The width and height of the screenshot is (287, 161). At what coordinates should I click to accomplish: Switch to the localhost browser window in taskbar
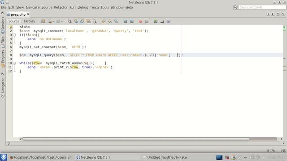pos(41,157)
